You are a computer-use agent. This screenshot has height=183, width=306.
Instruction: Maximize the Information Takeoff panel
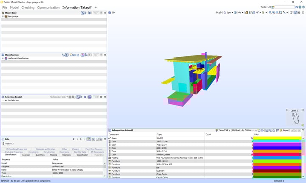point(303,130)
